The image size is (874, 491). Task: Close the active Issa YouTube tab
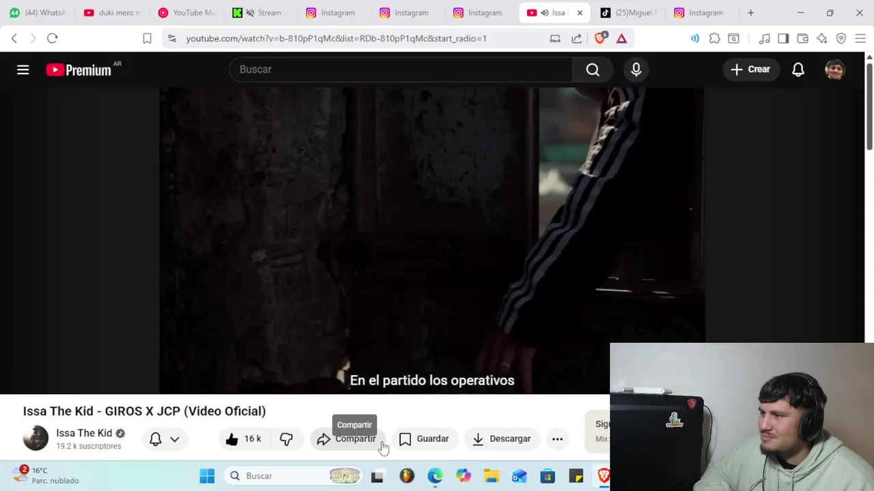pos(580,12)
